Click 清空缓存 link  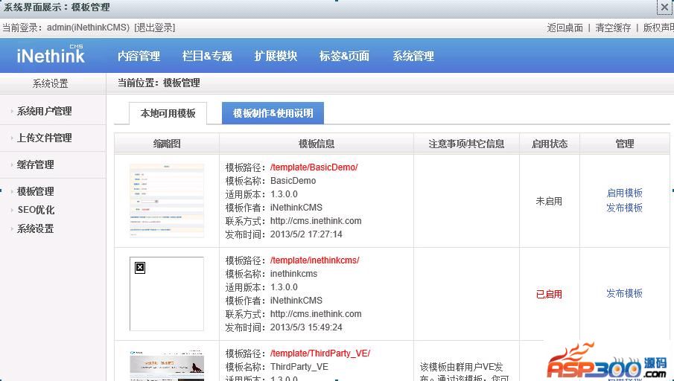pos(613,28)
